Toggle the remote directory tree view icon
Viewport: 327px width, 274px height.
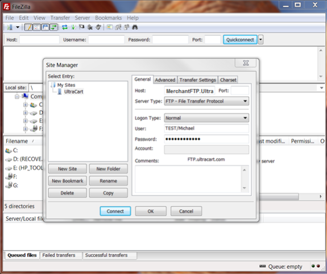click(x=45, y=27)
